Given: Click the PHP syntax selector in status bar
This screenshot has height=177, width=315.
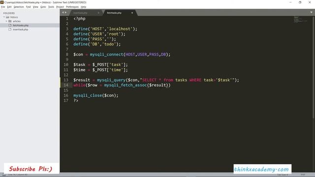Looking at the screenshot, I should click(x=303, y=175).
